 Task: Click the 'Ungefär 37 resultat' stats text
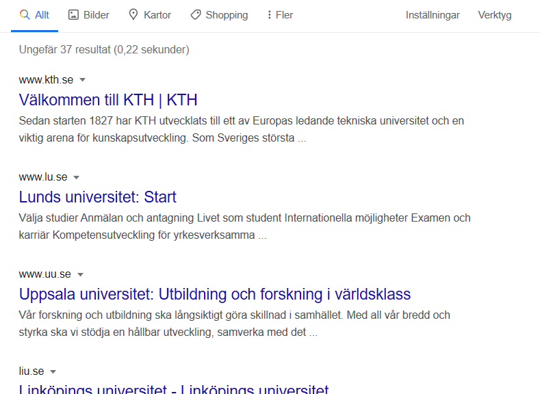click(x=104, y=49)
